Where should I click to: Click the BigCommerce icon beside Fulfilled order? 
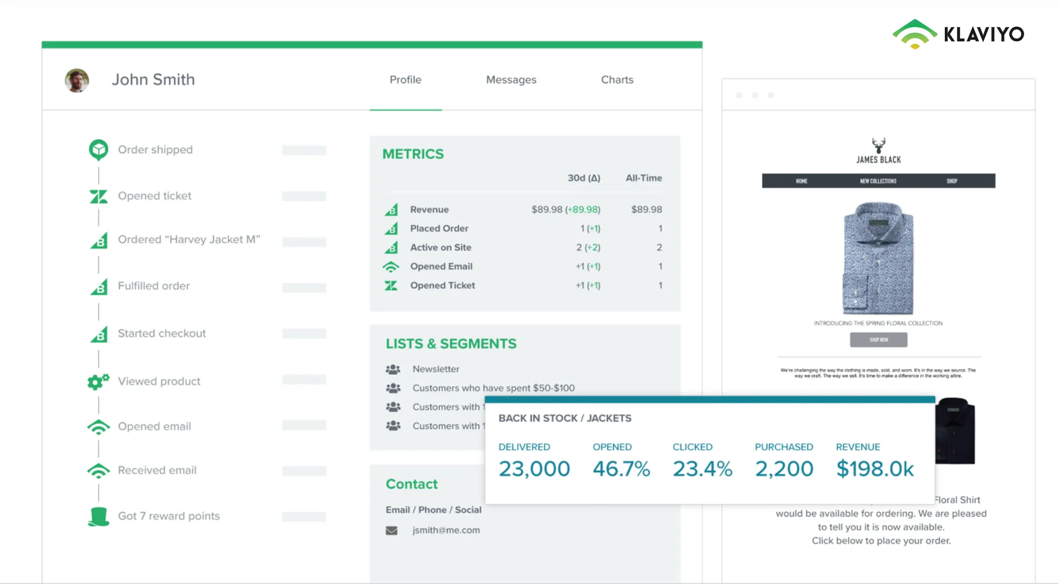99,287
